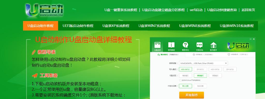This screenshot has width=265, height=99.
Task: Select HDD-FAT16 write mode
Action: (215, 69)
